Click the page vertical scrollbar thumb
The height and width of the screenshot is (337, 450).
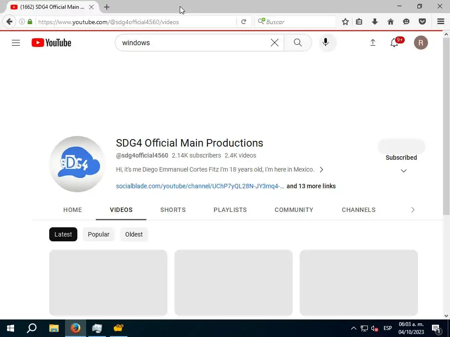coord(446,126)
